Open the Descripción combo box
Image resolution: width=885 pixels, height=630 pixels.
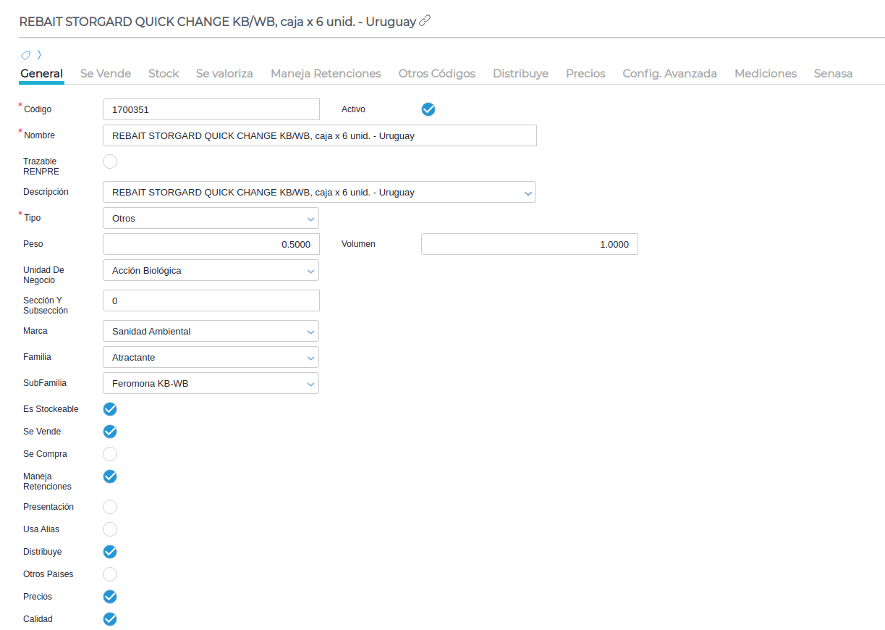click(x=319, y=192)
